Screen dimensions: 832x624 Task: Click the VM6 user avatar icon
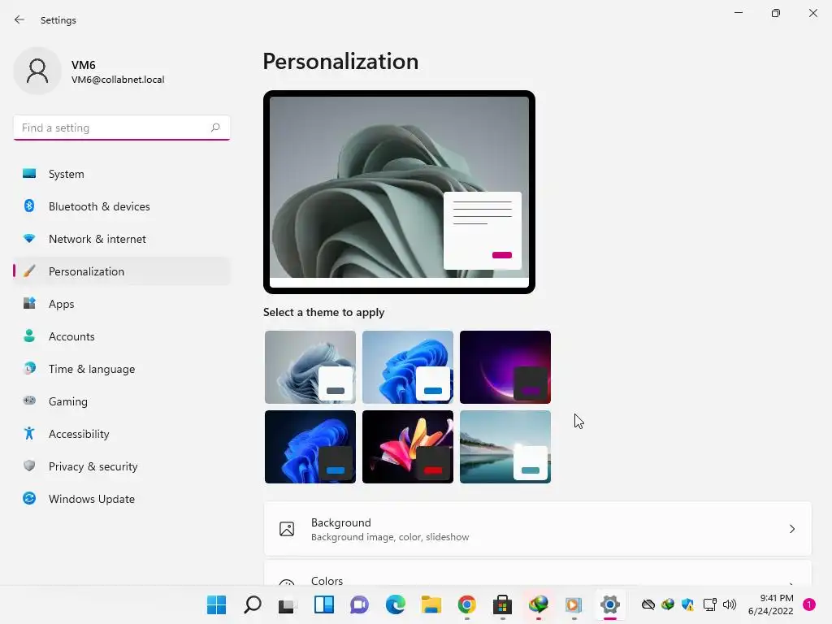click(x=37, y=71)
